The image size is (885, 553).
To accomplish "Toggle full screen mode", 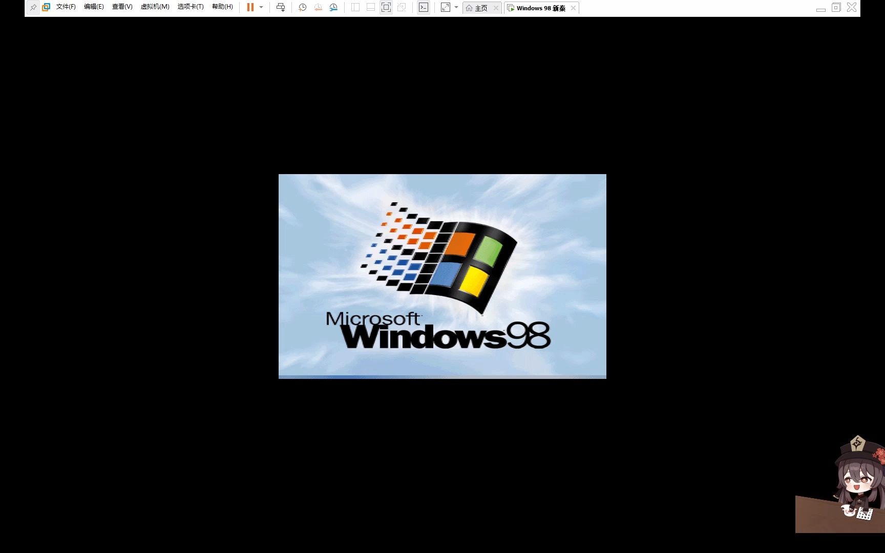I will point(386,7).
